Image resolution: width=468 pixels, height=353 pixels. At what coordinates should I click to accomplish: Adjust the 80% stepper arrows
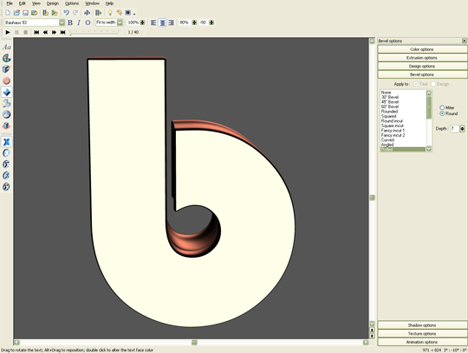(194, 22)
